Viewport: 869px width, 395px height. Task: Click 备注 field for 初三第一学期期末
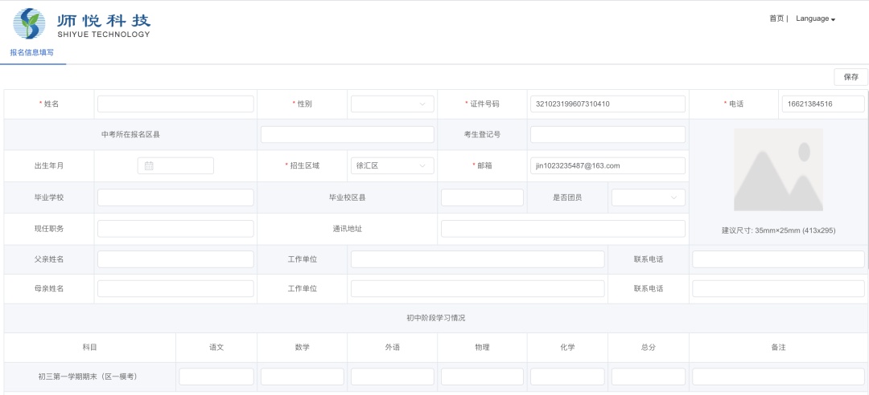click(x=778, y=377)
